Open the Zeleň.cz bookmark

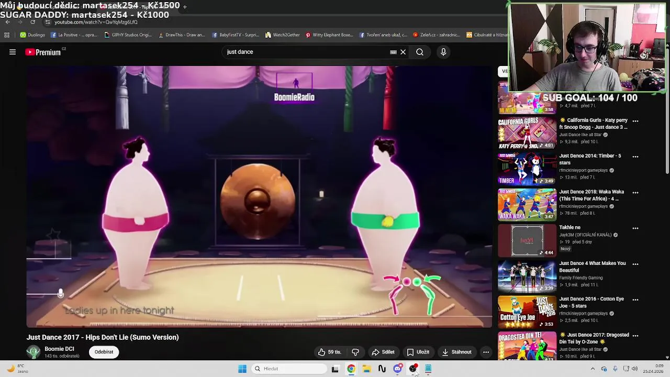pyautogui.click(x=436, y=35)
